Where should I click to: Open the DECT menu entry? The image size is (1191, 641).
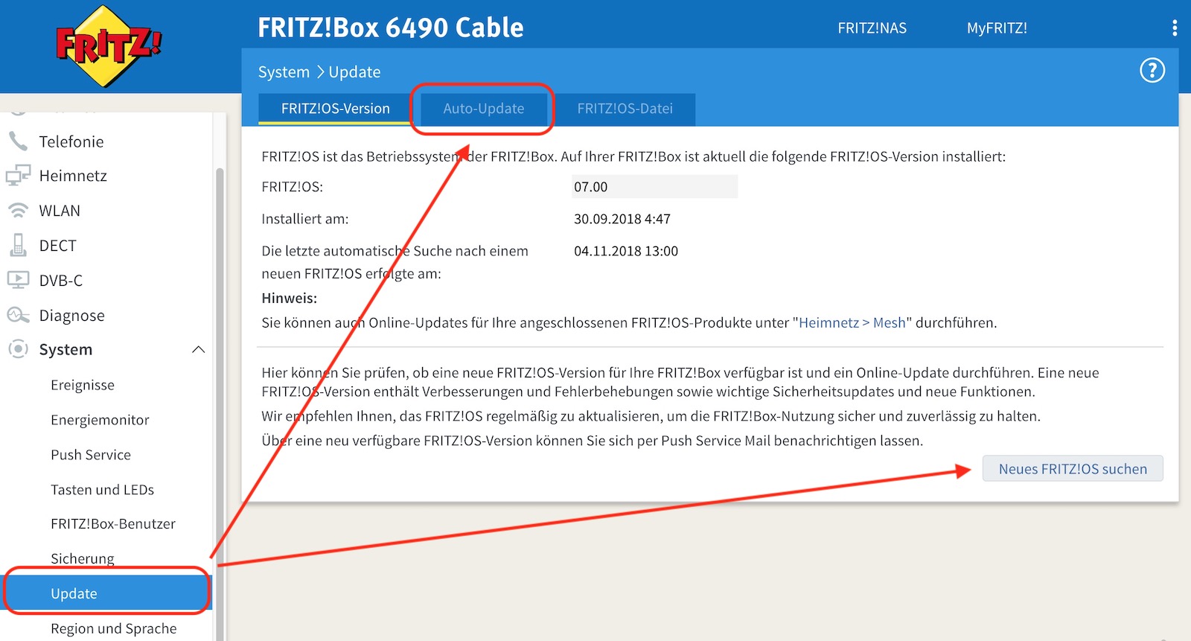[57, 246]
